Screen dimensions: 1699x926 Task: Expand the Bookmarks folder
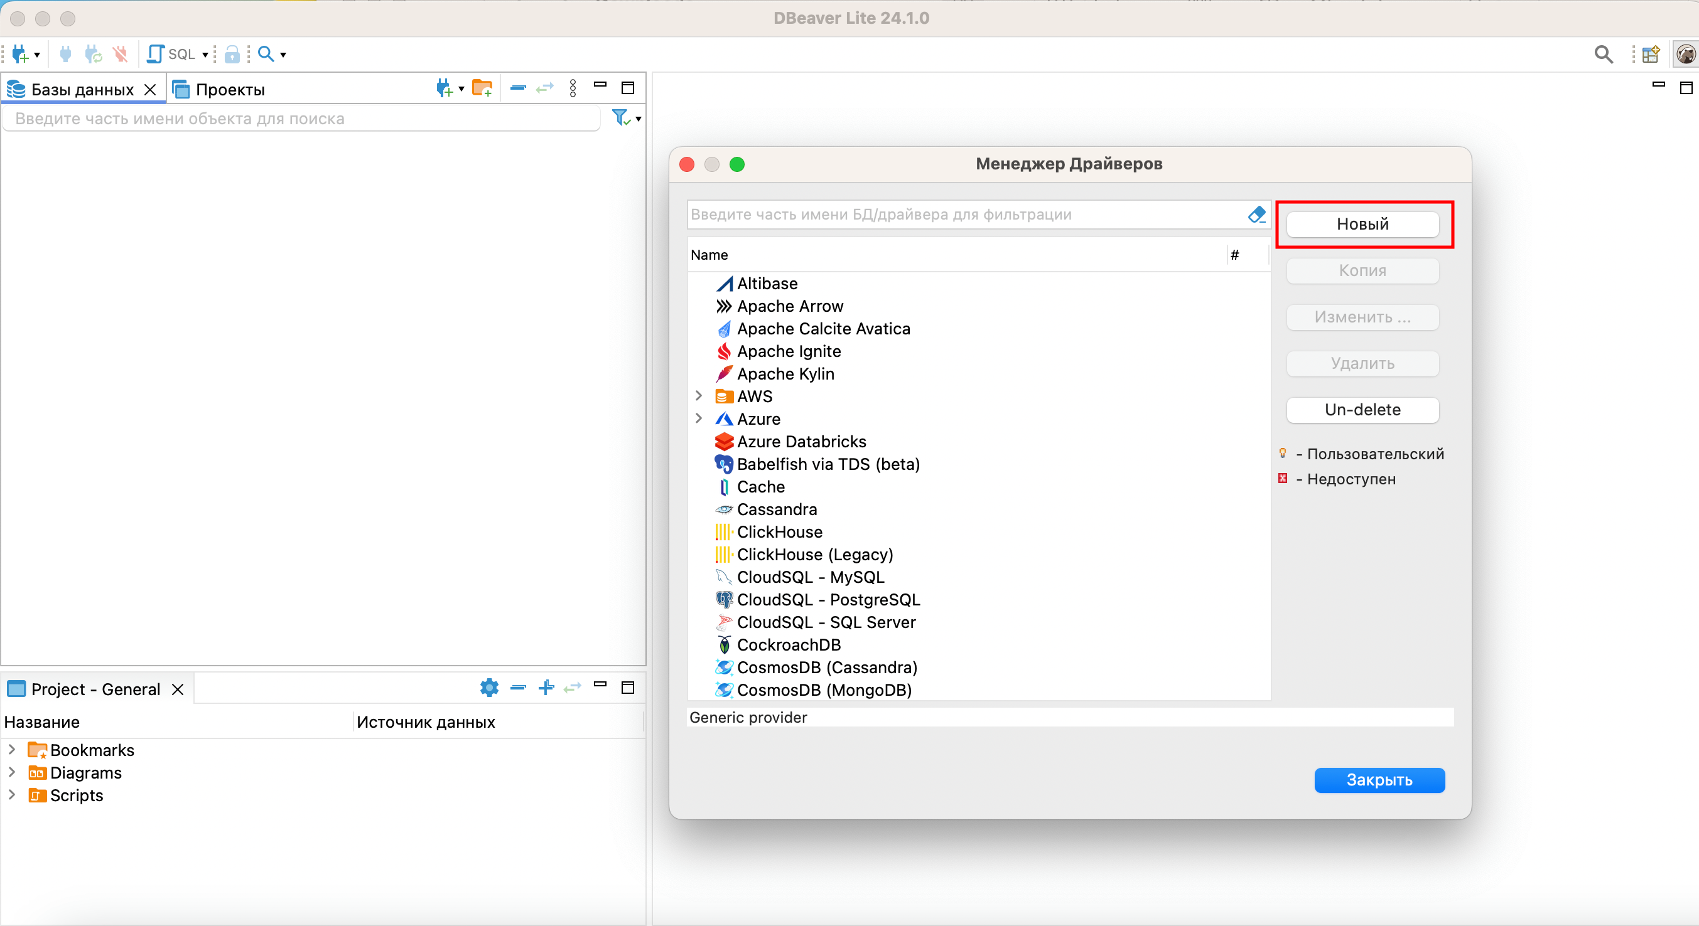click(x=12, y=749)
